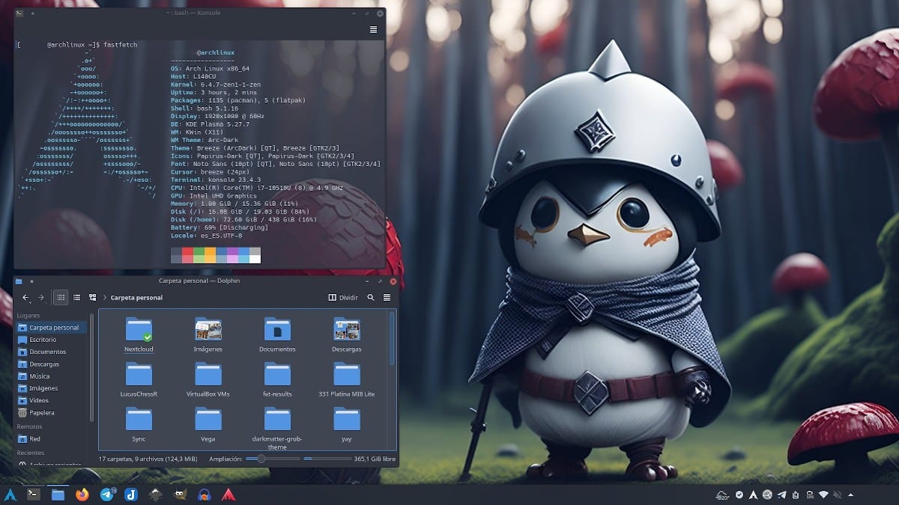Select Carpeta personal in Lugares sidebar
Screen dimensions: 899x505
pos(52,328)
